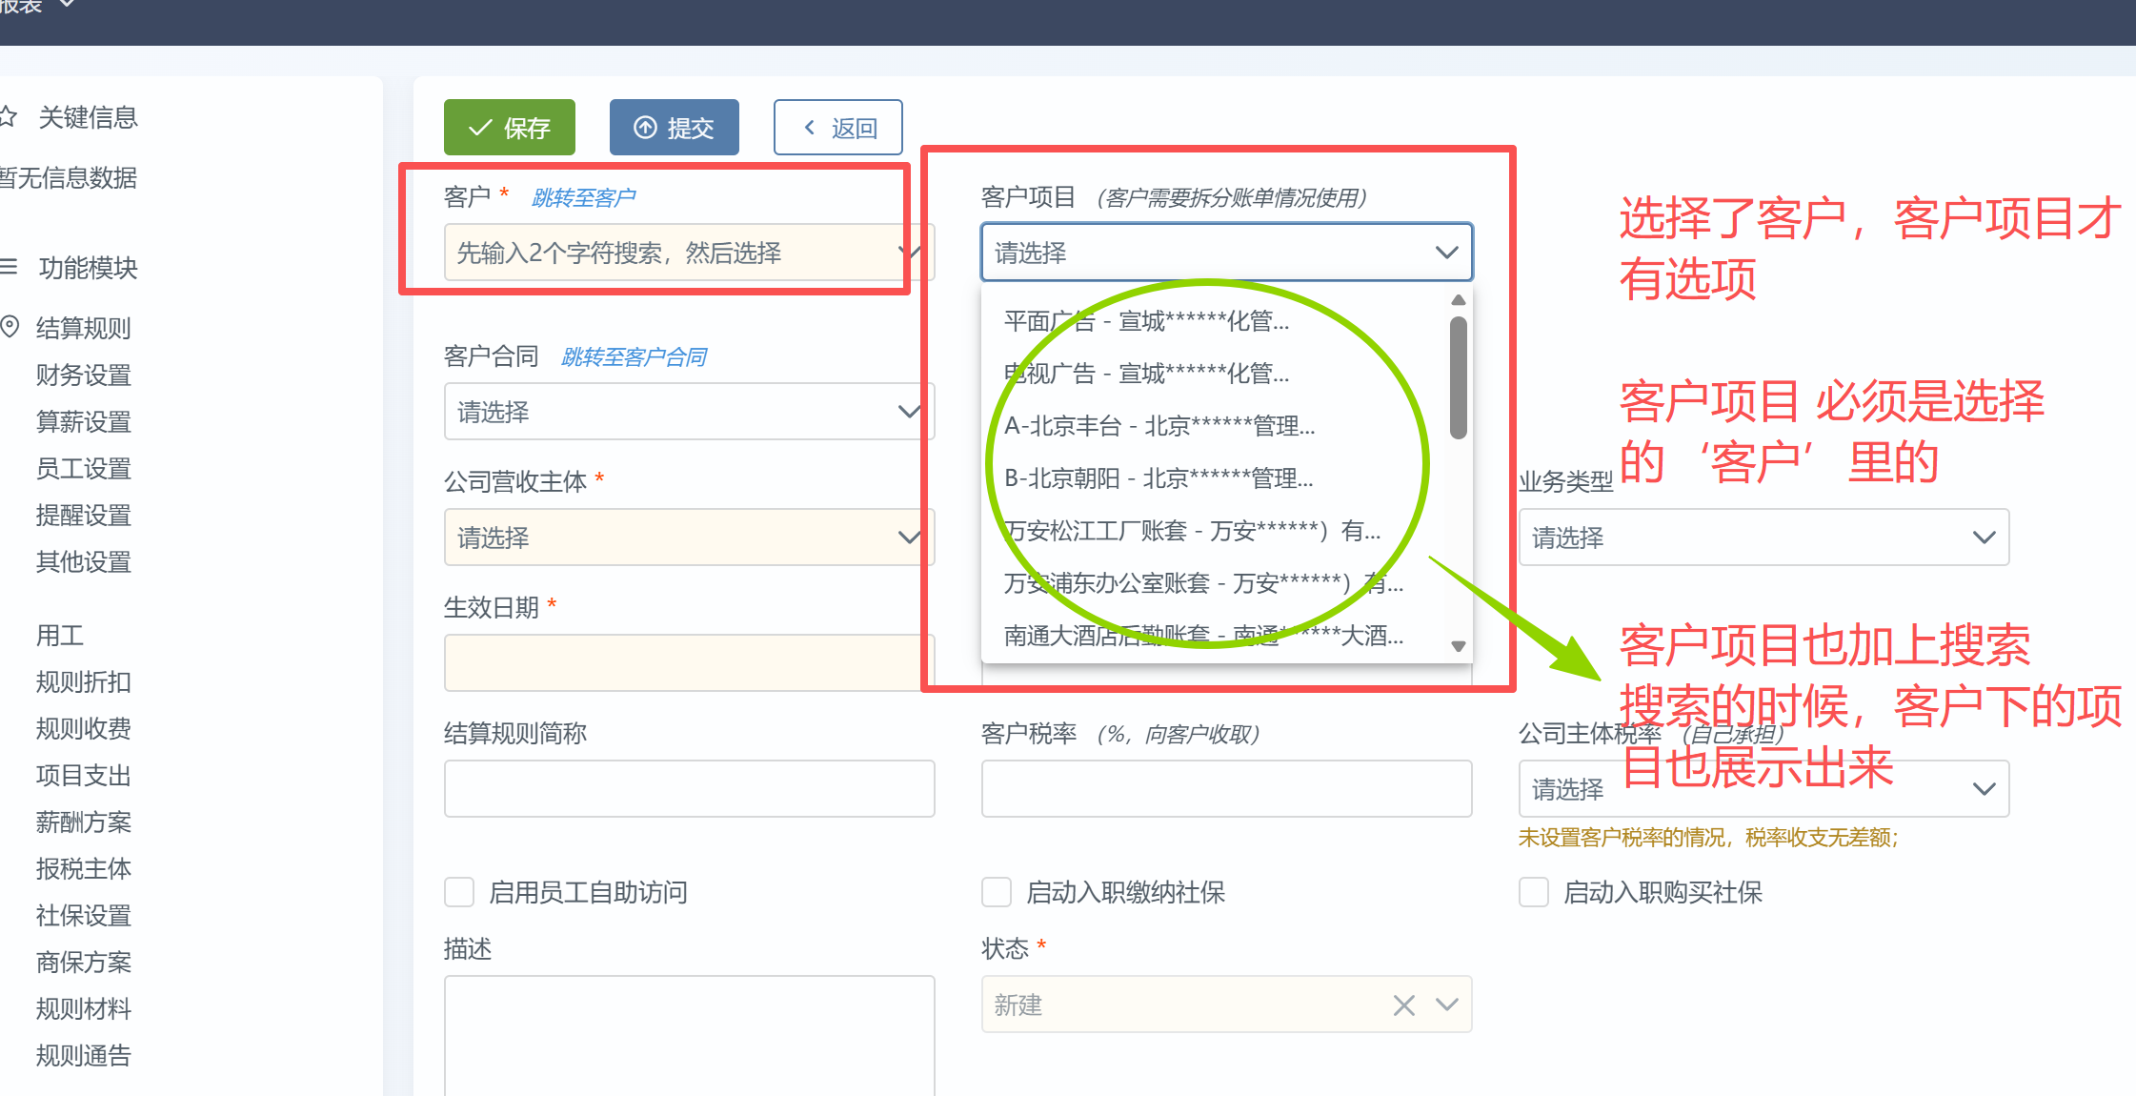Follow the 跳转至客户合同 link
The width and height of the screenshot is (2136, 1096).
click(x=634, y=356)
